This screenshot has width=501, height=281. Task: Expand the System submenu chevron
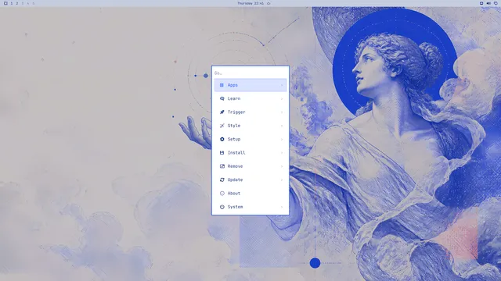282,207
